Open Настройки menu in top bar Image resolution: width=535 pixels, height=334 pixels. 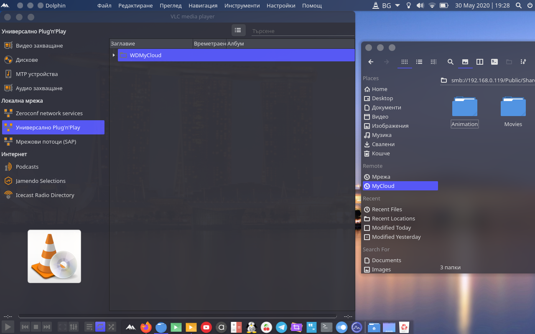(x=281, y=5)
